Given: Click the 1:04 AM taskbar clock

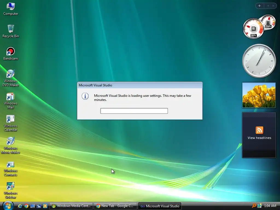Looking at the screenshot, I should tap(270, 206).
